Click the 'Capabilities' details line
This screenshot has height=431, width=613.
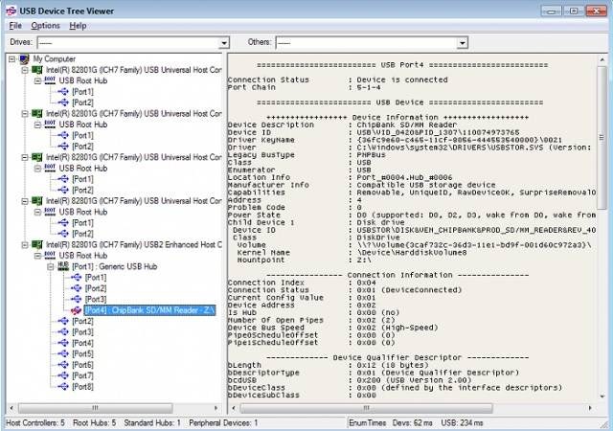tap(412, 193)
